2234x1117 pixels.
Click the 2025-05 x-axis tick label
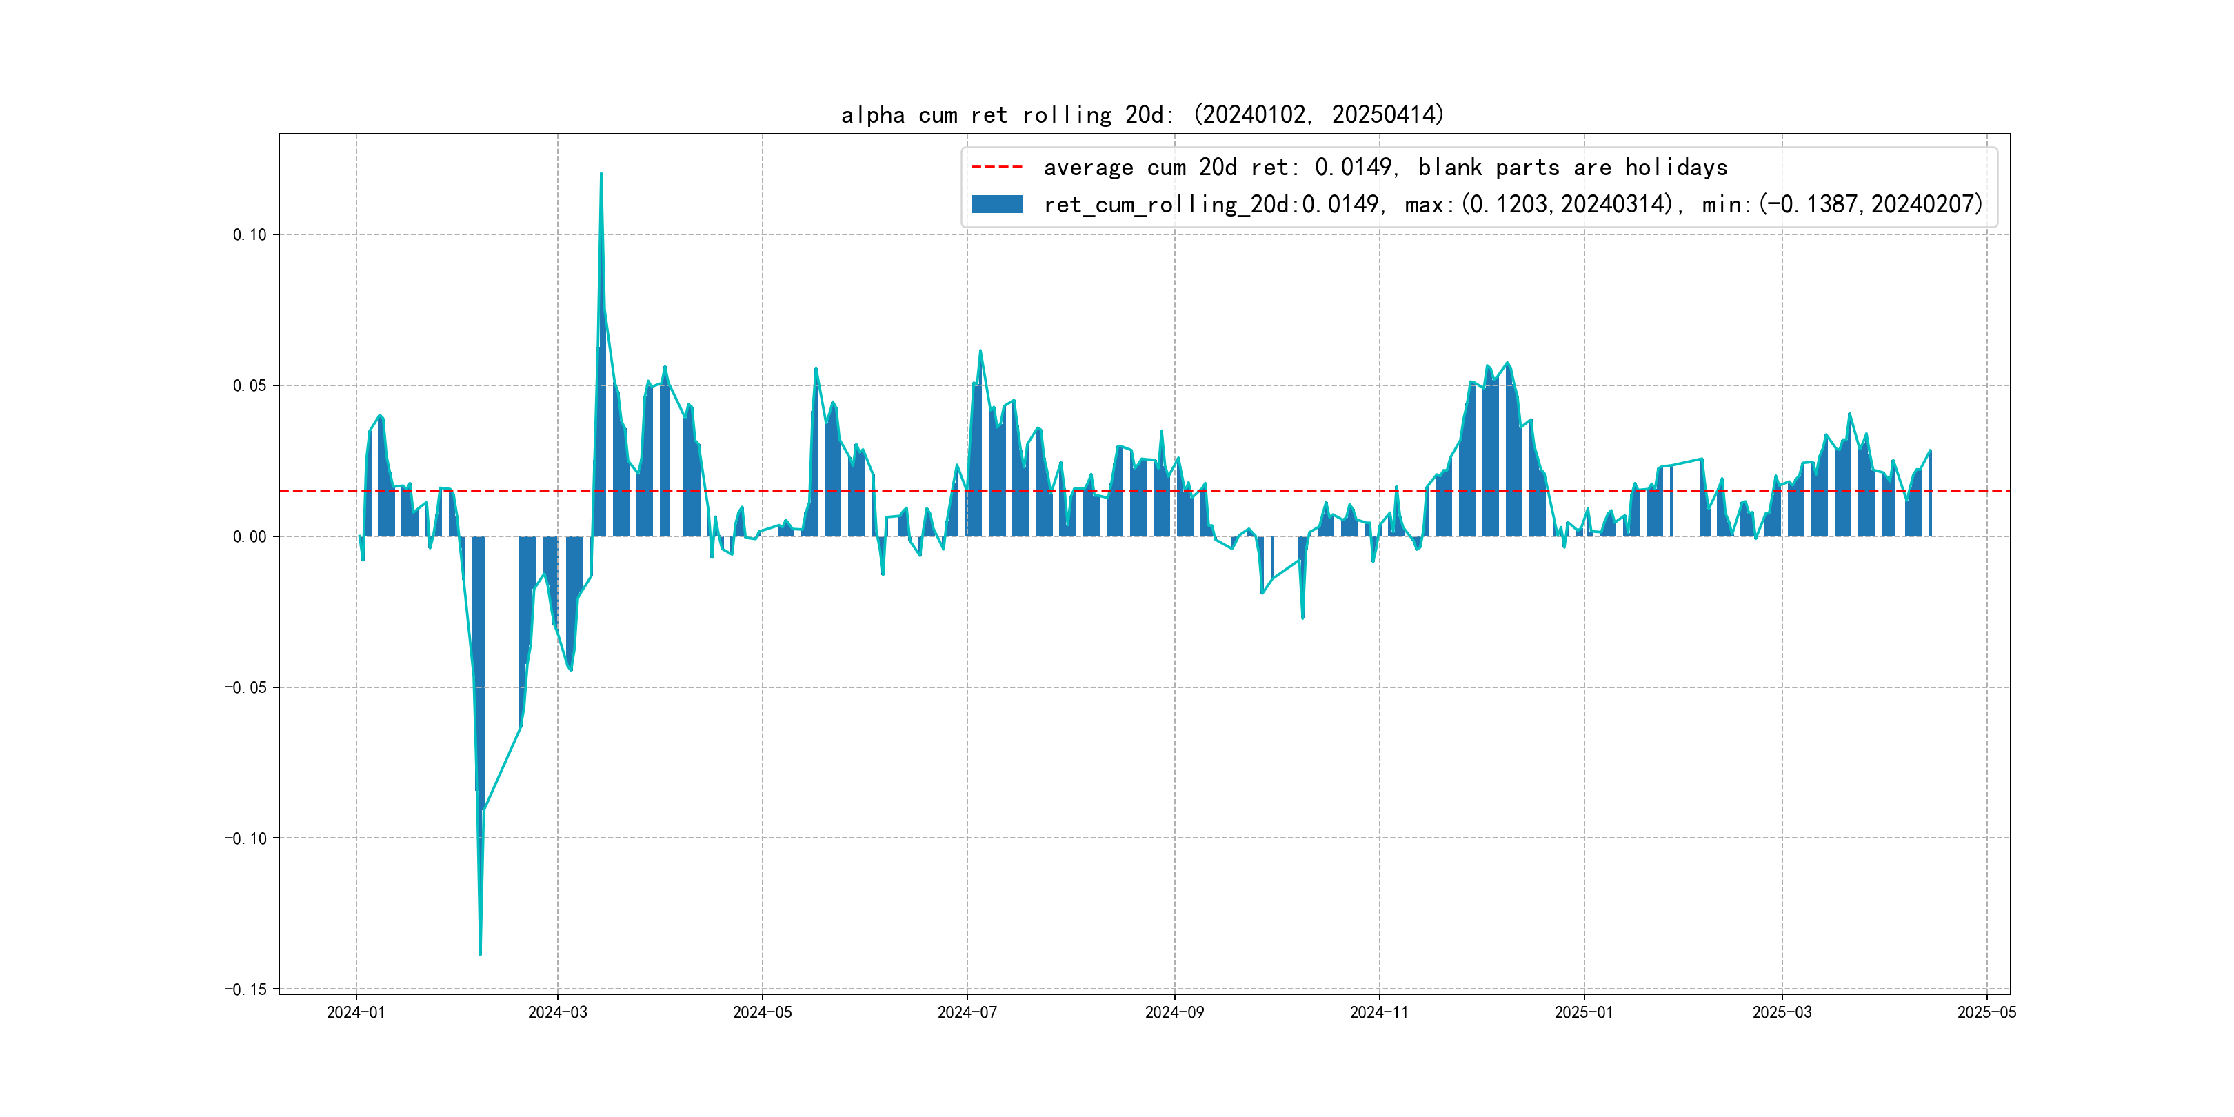pos(1987,1012)
